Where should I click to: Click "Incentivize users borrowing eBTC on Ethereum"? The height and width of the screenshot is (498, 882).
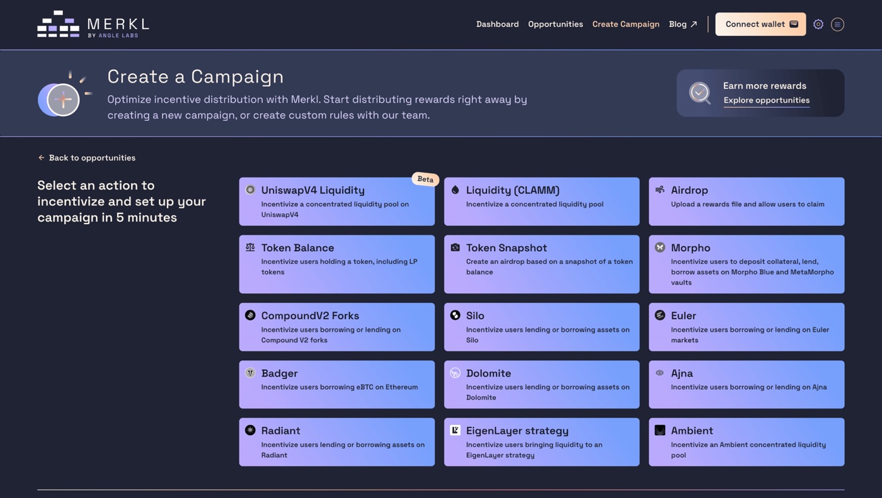[339, 387]
